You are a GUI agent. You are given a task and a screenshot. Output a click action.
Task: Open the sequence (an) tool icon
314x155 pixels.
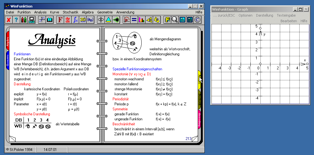click(90, 20)
